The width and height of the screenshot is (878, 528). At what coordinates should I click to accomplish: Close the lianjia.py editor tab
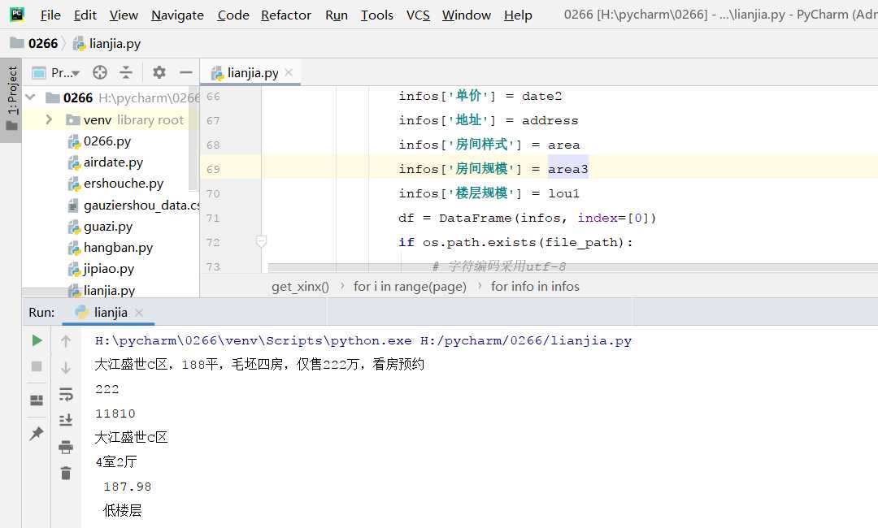(289, 72)
